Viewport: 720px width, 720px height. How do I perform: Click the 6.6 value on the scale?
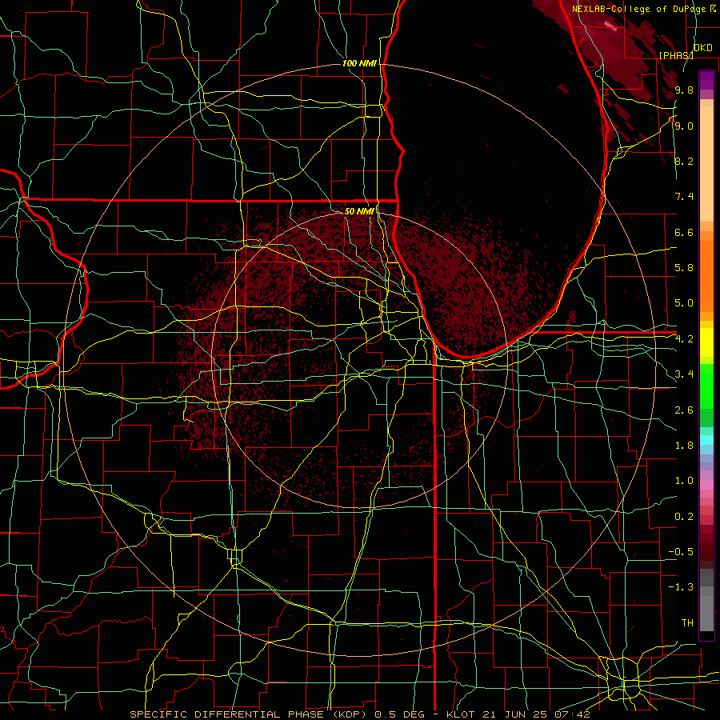pyautogui.click(x=684, y=232)
